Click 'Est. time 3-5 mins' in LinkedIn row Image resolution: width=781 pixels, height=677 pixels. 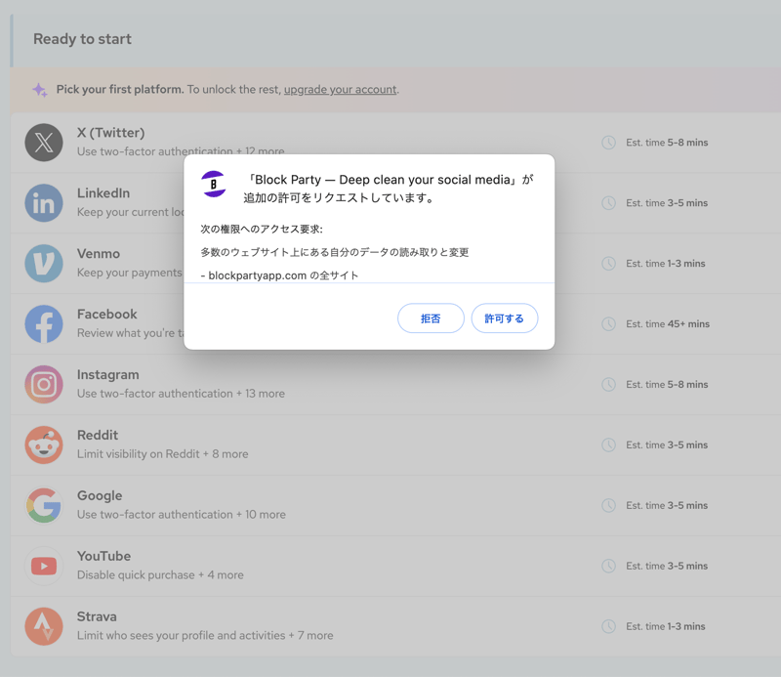click(667, 203)
